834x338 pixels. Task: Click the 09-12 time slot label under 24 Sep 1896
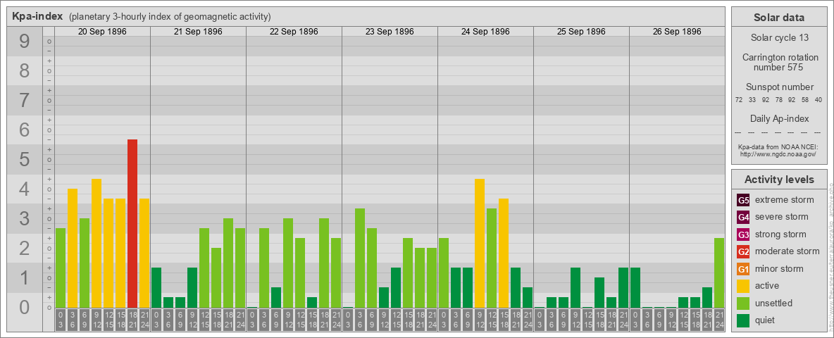coord(480,320)
